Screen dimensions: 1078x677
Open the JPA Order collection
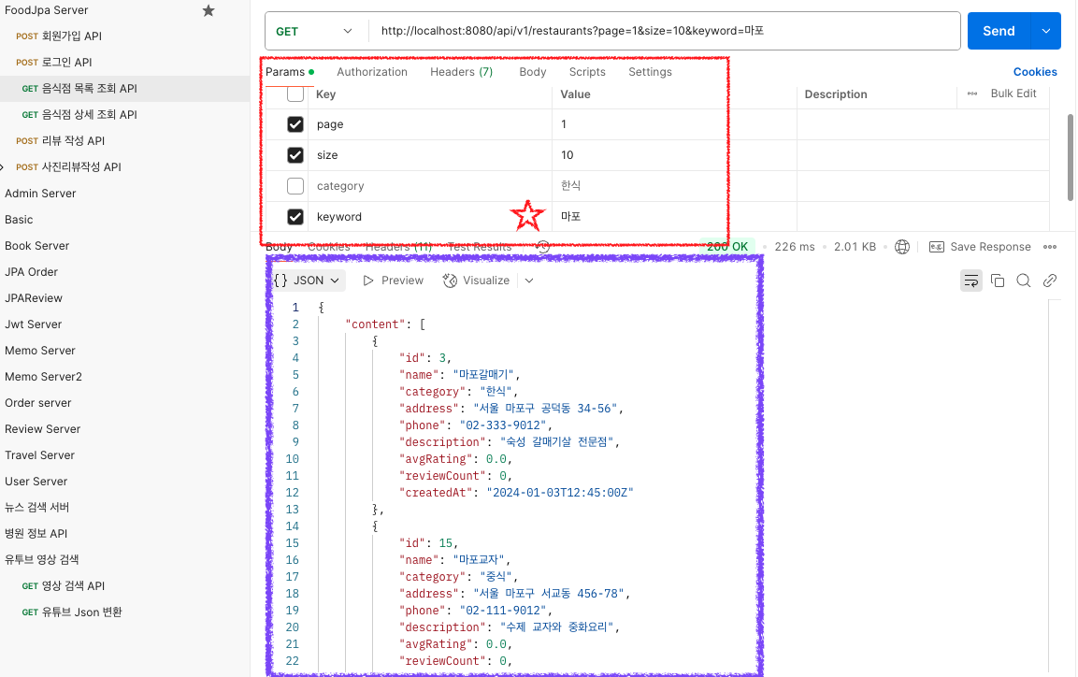coord(32,272)
